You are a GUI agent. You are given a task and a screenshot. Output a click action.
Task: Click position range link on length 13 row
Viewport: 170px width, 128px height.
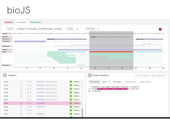tap(29, 92)
